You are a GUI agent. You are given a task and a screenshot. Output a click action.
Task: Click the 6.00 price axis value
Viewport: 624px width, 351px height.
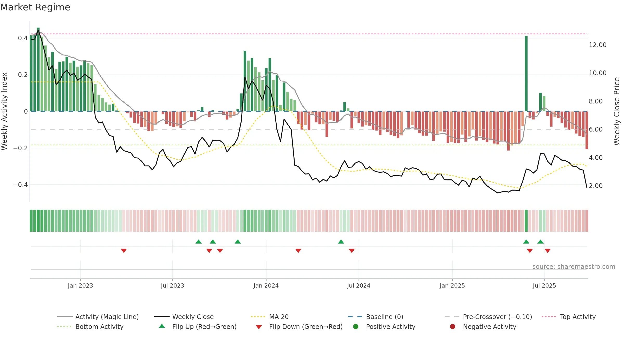[596, 129]
